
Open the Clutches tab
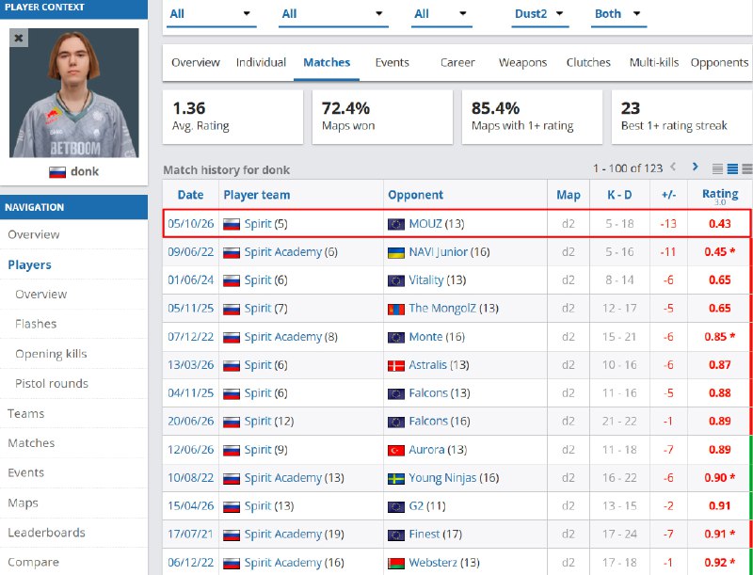click(588, 62)
